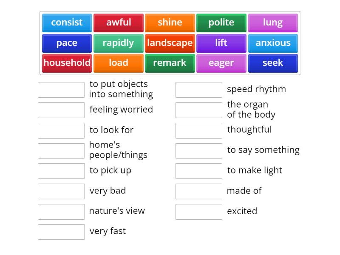Click the purple "lift" tile

click(x=221, y=43)
